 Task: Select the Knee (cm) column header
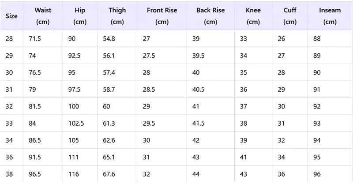tap(253, 16)
